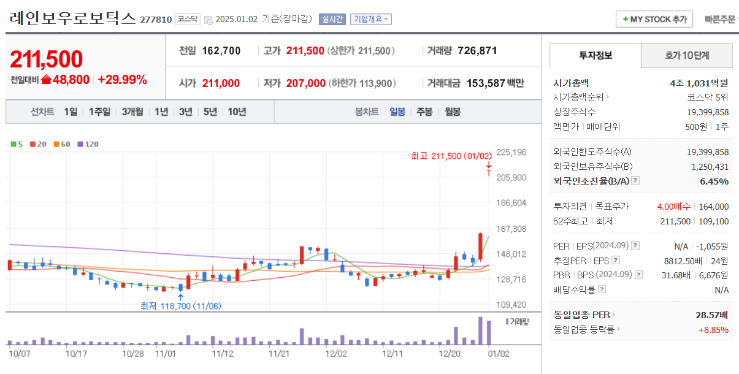Click 시가총액 value 4조 1,031억원
This screenshot has width=739, height=374.
699,83
